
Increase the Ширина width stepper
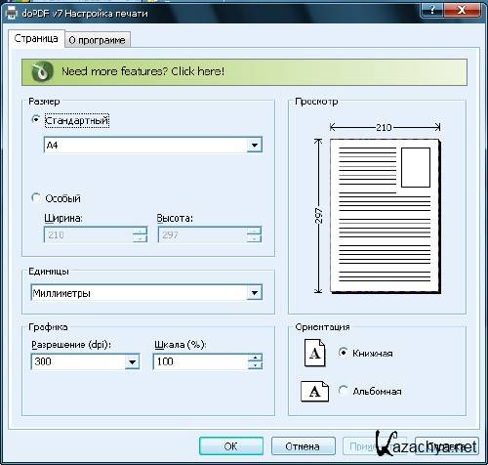pos(141,231)
